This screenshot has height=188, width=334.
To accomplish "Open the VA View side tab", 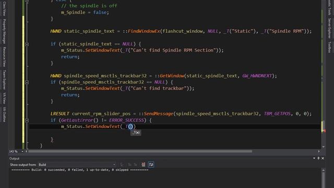I will point(4,98).
